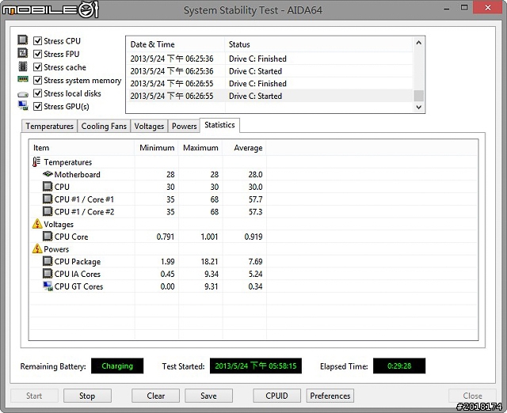Screen dimensions: 507x413
Task: Click the monitor icon beside Stress GPU(s)
Action: tap(23, 105)
